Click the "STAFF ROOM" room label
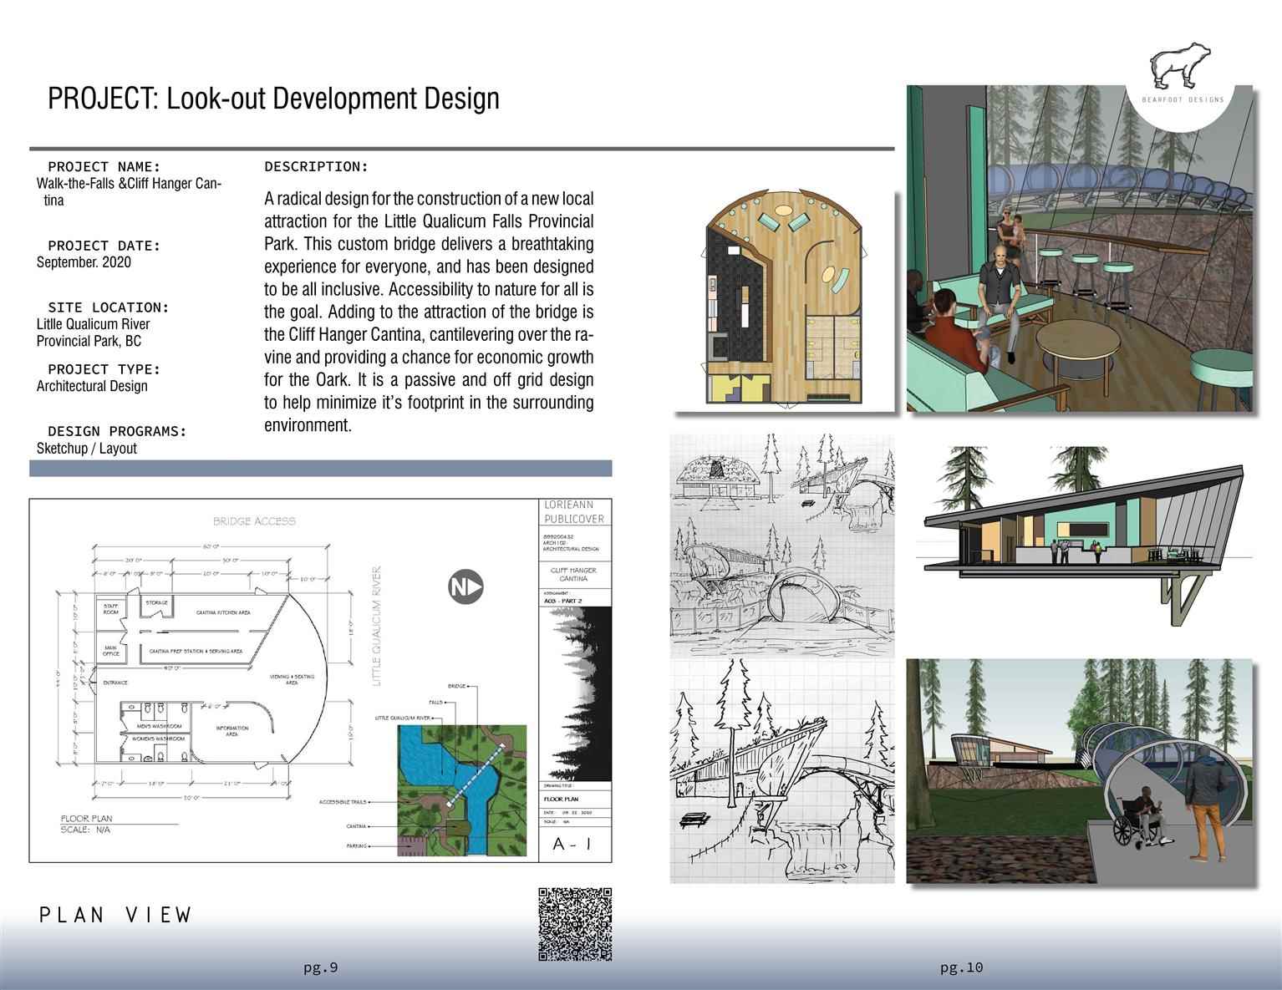 point(110,610)
